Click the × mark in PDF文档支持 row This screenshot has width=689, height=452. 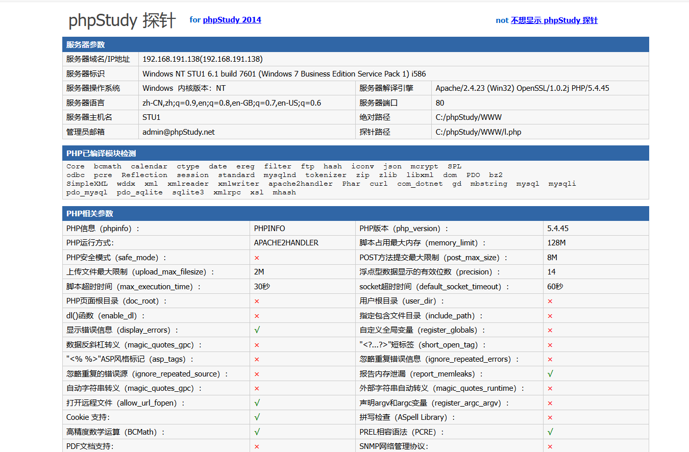257,447
